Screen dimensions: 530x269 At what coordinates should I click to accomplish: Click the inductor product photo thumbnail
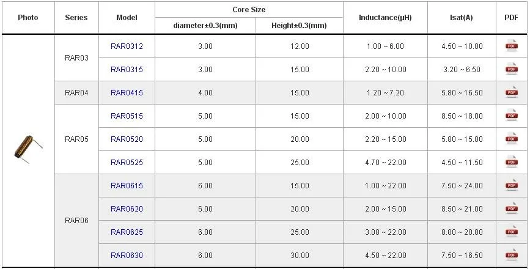click(x=28, y=149)
